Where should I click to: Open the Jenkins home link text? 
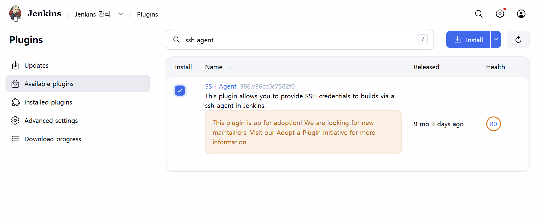[x=44, y=14]
